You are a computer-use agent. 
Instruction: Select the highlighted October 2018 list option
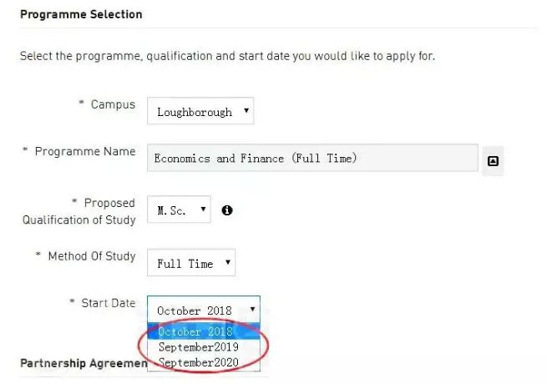tap(204, 331)
